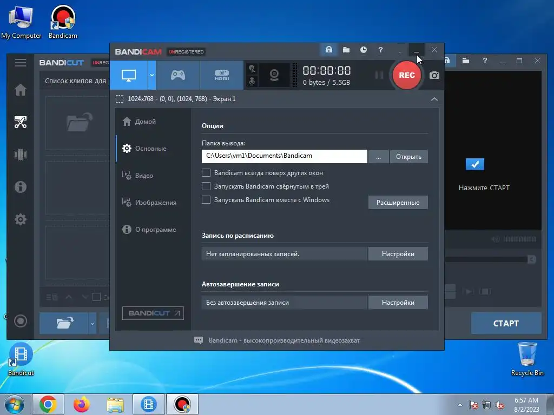Viewport: 554px width, 415px height.
Task: Click the message icon in Bandicam status bar
Action: 199,340
